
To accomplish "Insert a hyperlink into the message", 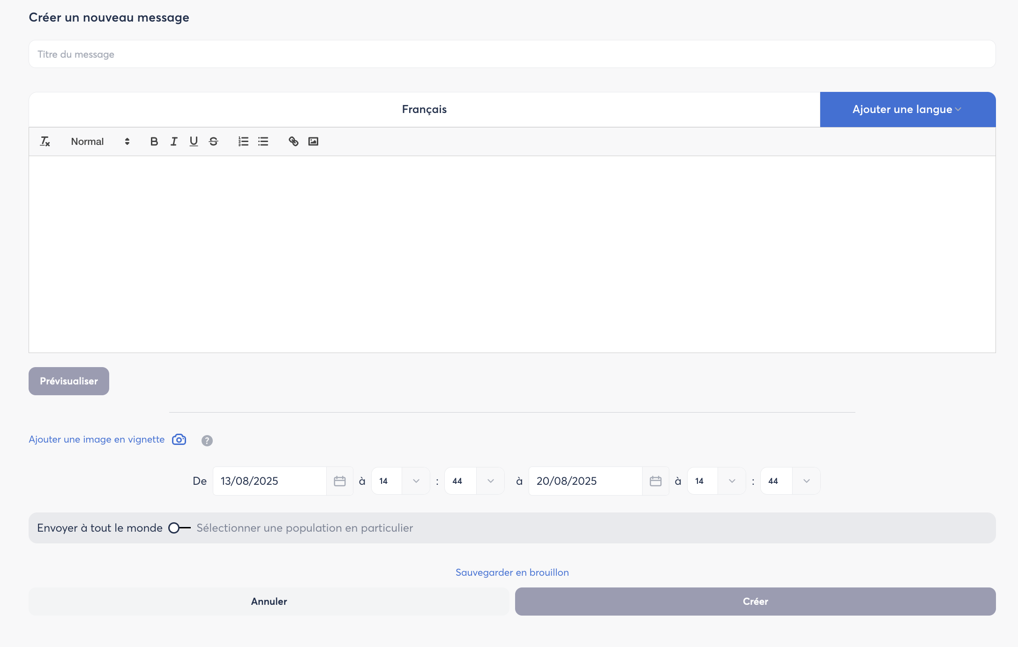I will (x=293, y=141).
